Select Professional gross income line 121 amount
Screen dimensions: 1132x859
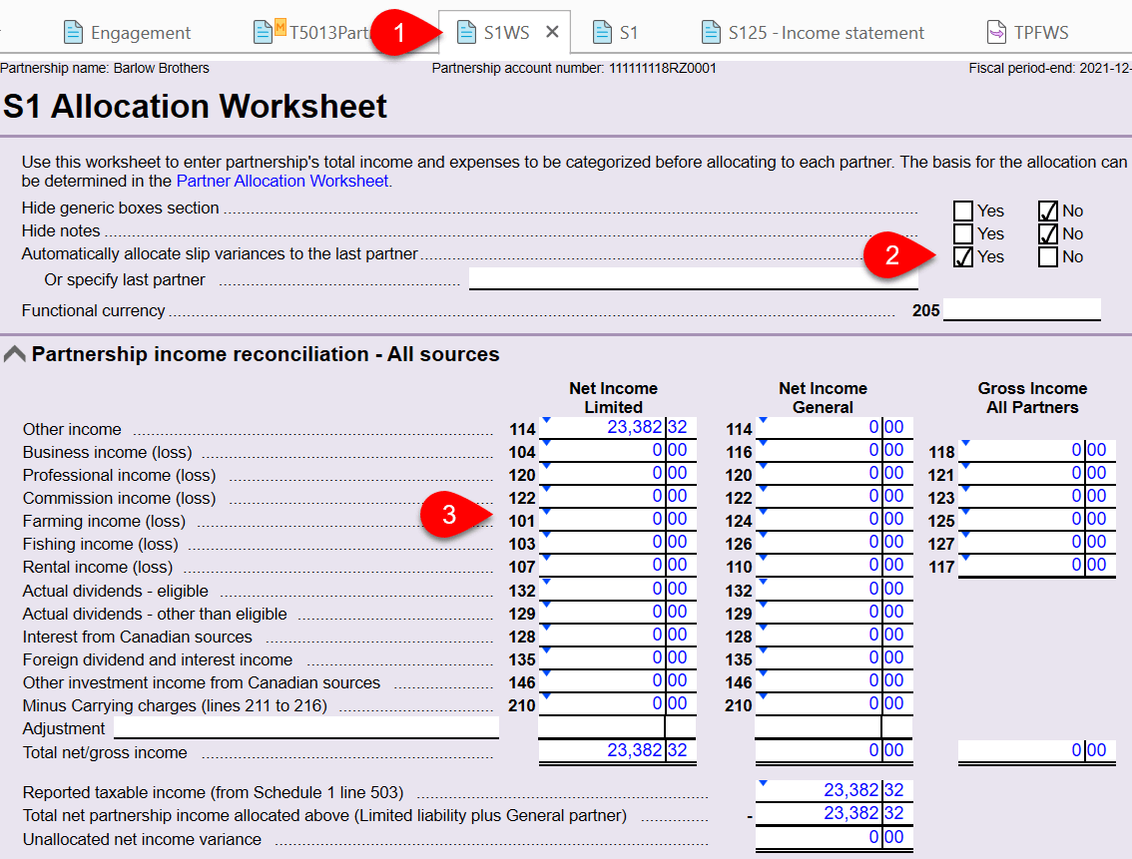(1037, 473)
